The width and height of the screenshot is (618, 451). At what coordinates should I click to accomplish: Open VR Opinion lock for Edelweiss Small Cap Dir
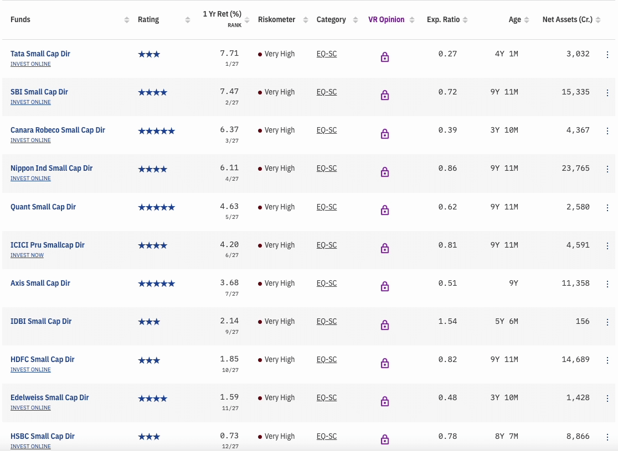pyautogui.click(x=385, y=401)
